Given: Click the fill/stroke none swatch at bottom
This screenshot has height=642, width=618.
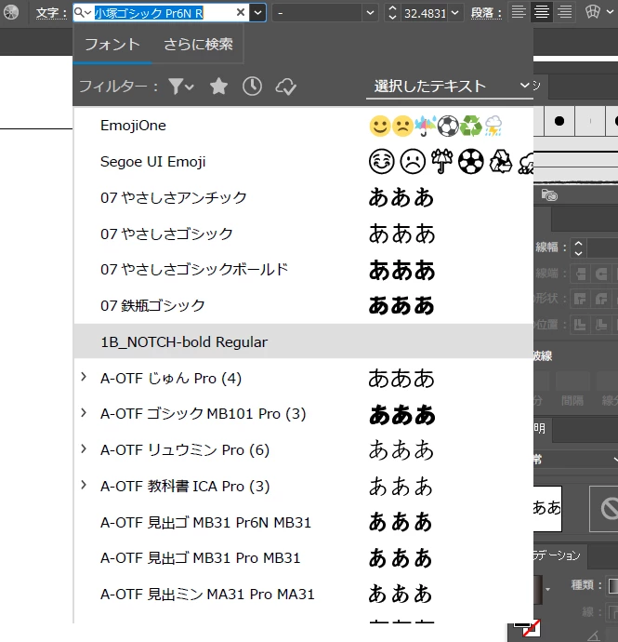Looking at the screenshot, I should (x=531, y=628).
